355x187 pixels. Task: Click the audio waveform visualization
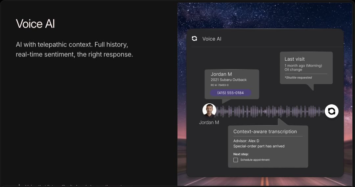click(270, 111)
